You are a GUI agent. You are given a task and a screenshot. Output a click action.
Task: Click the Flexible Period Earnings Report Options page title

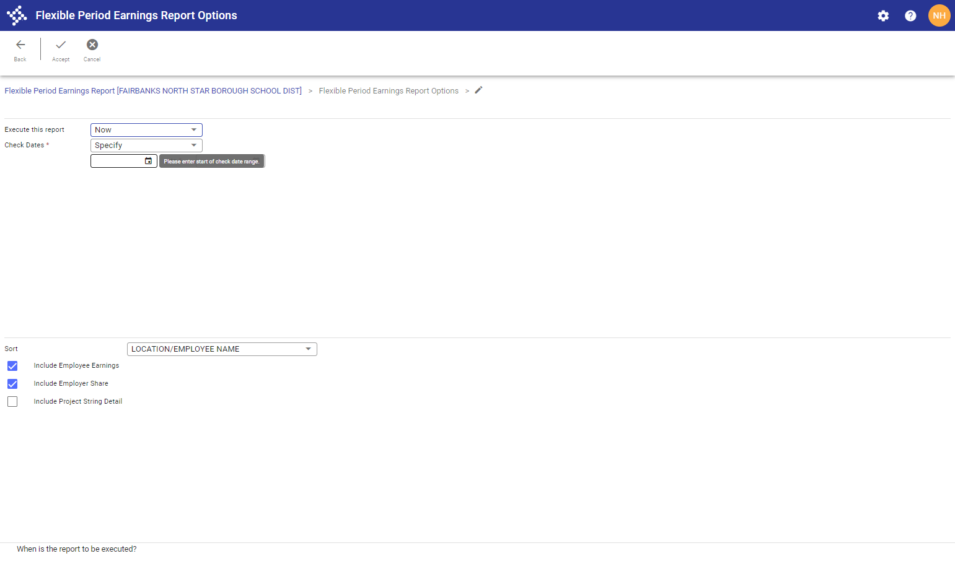[x=136, y=15]
